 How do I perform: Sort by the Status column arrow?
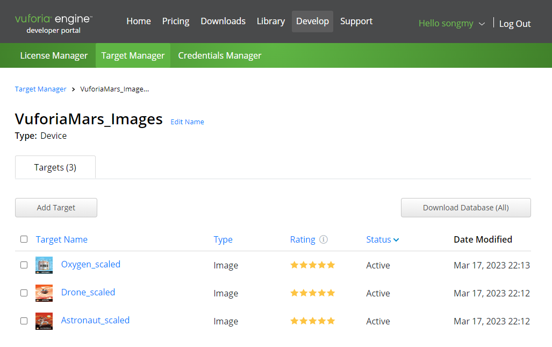point(396,240)
